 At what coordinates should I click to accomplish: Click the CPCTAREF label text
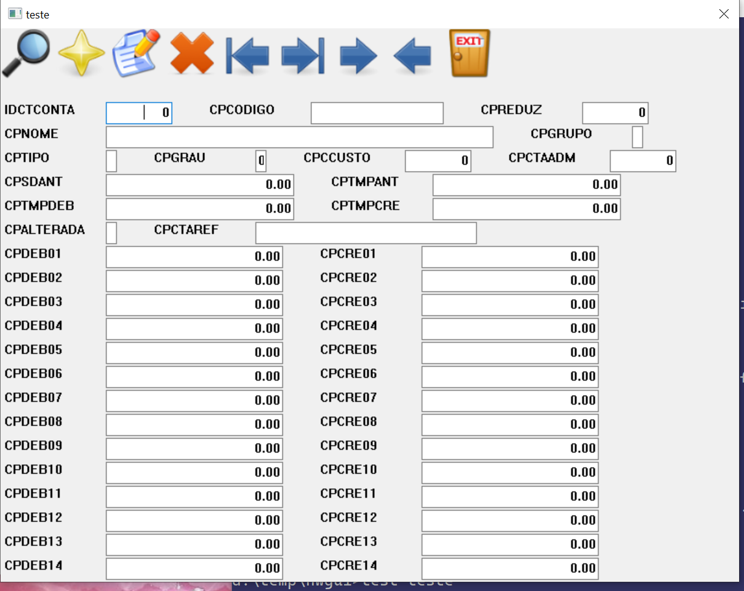point(186,230)
